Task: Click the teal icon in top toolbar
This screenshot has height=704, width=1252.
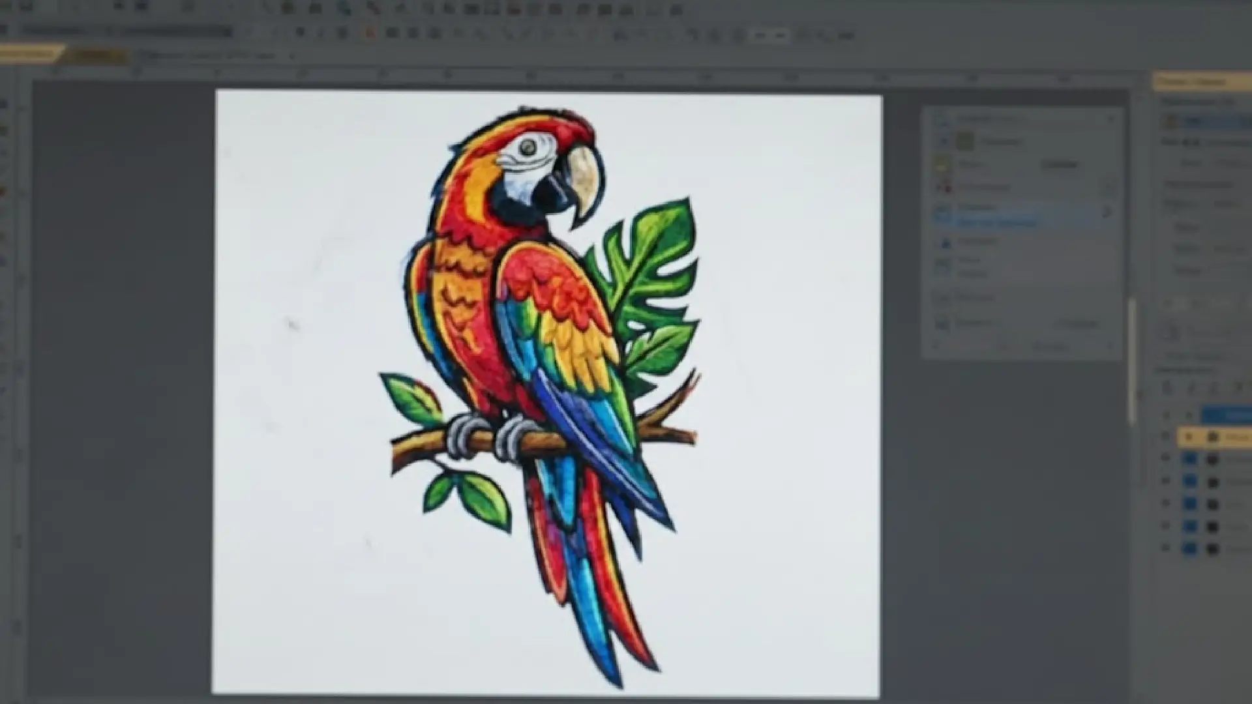Action: pos(344,8)
